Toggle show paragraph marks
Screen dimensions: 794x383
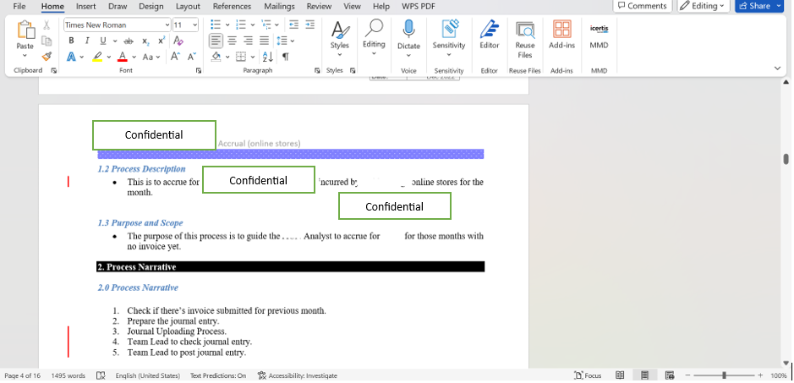point(286,57)
